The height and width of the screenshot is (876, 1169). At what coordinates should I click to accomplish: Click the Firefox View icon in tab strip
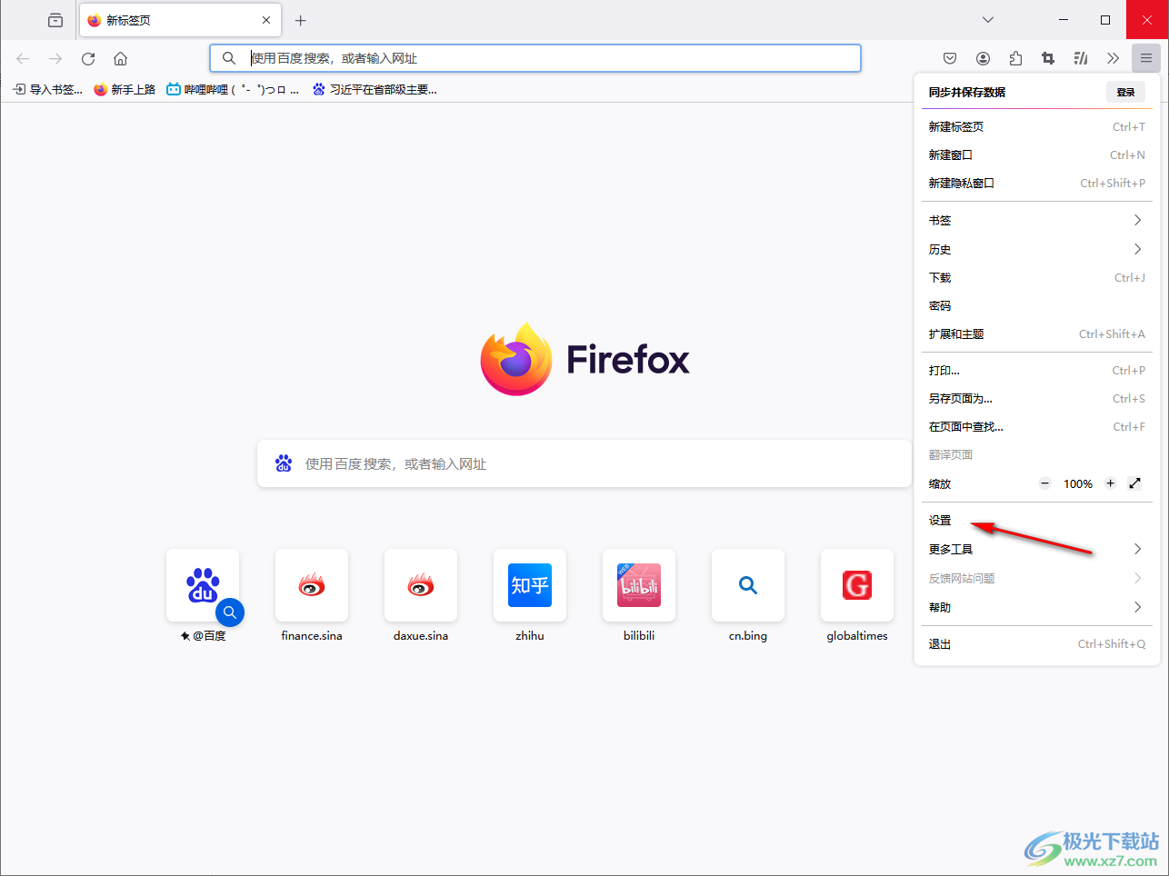point(55,20)
